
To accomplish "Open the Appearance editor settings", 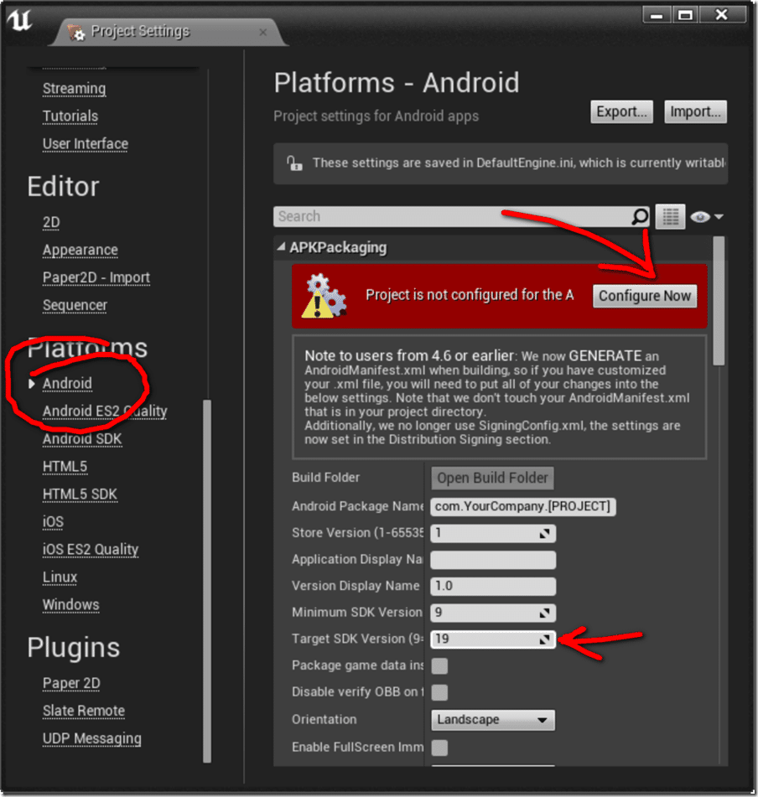I will (x=80, y=250).
